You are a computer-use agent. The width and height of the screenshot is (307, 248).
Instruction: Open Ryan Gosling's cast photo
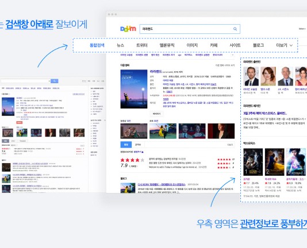[251, 76]
